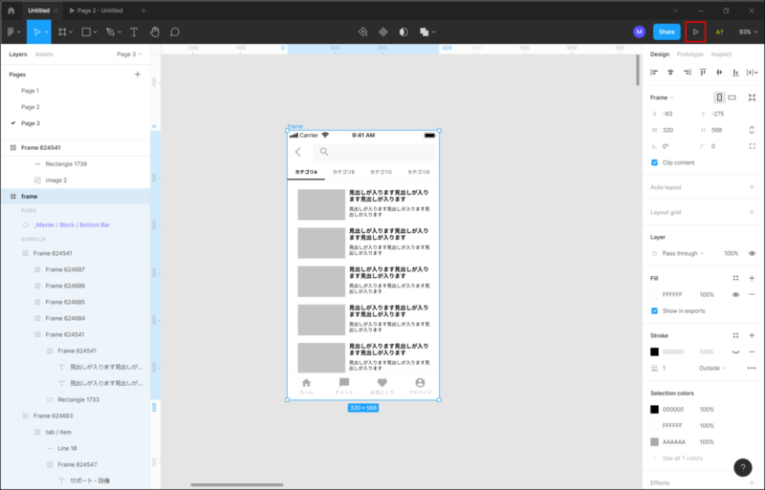This screenshot has width=765, height=490.
Task: Select the Comment tool
Action: point(175,32)
